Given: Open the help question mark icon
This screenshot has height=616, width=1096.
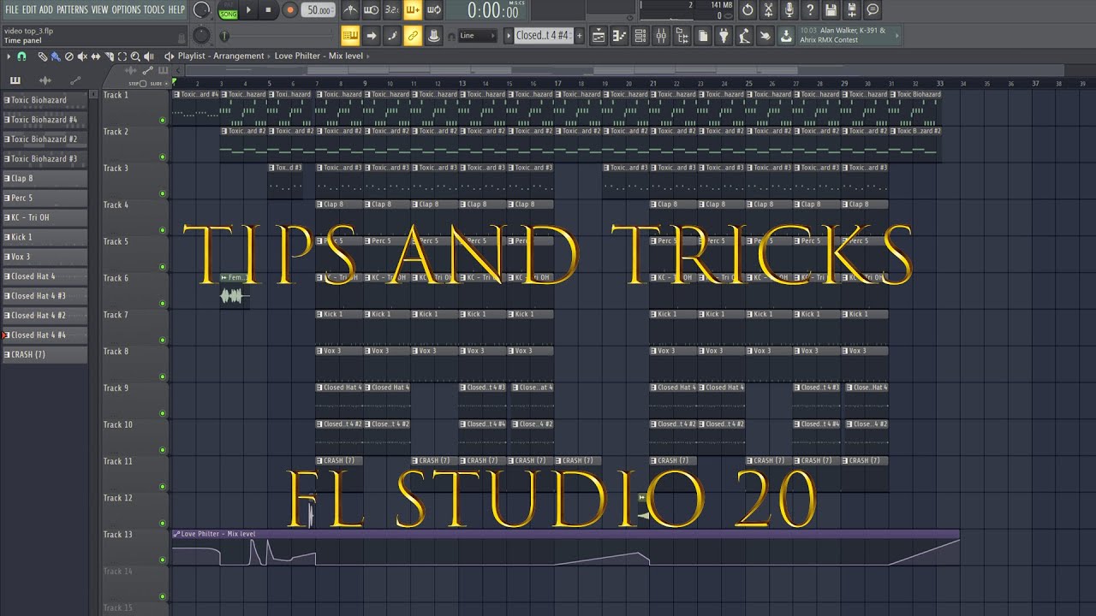Looking at the screenshot, I should tap(810, 10).
